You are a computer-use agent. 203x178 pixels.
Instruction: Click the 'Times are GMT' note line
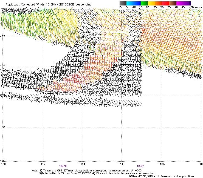(87, 171)
